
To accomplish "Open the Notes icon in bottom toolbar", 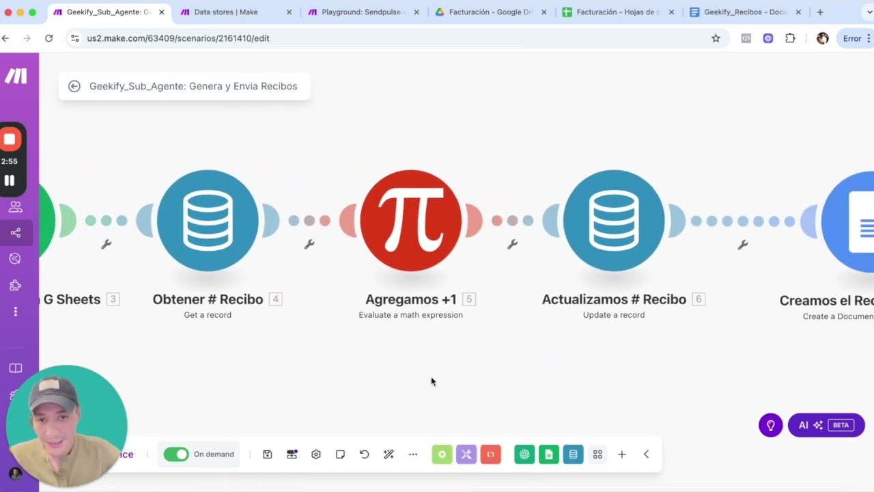I will (340, 454).
